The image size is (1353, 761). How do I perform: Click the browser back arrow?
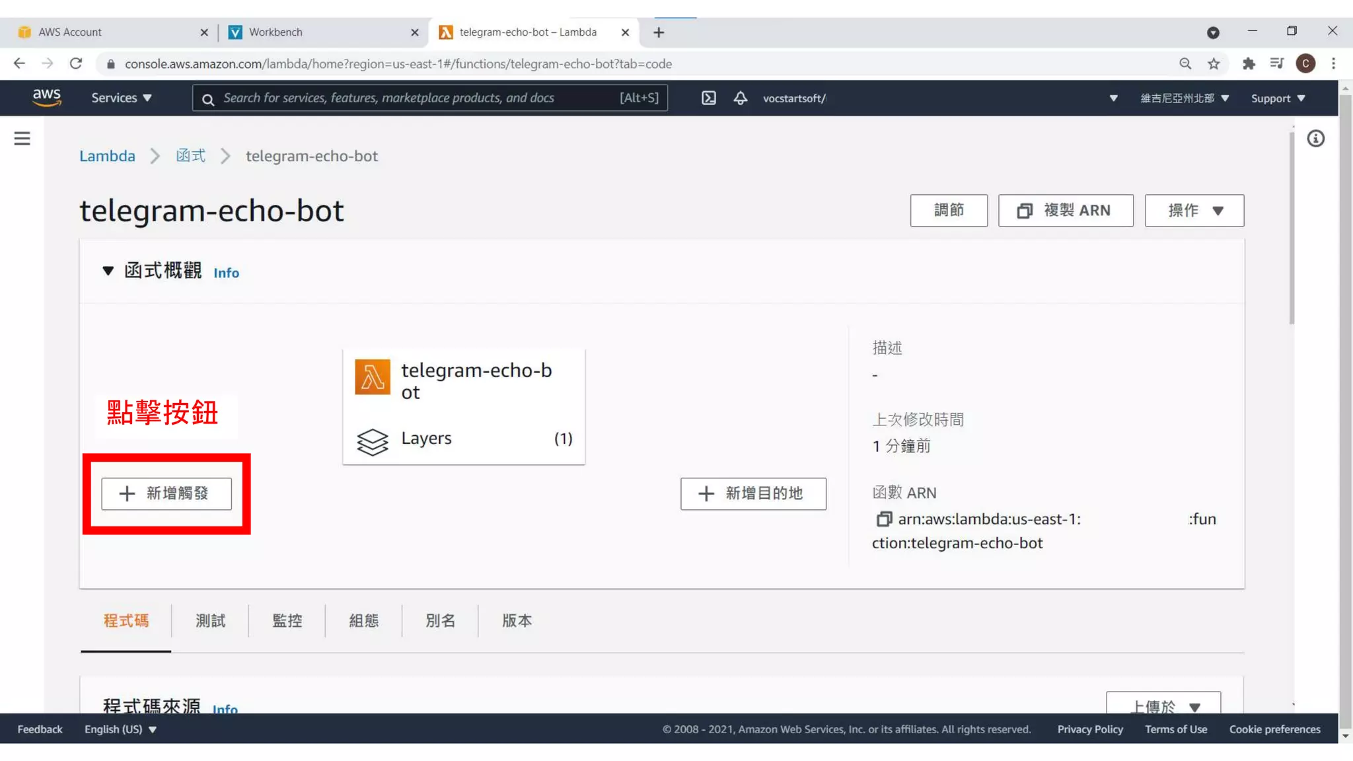(19, 63)
